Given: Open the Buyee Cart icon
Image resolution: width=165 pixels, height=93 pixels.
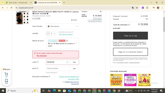Looking at the screenshot, I should tap(6, 75).
